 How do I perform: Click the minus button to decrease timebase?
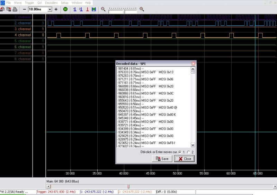point(24,9)
